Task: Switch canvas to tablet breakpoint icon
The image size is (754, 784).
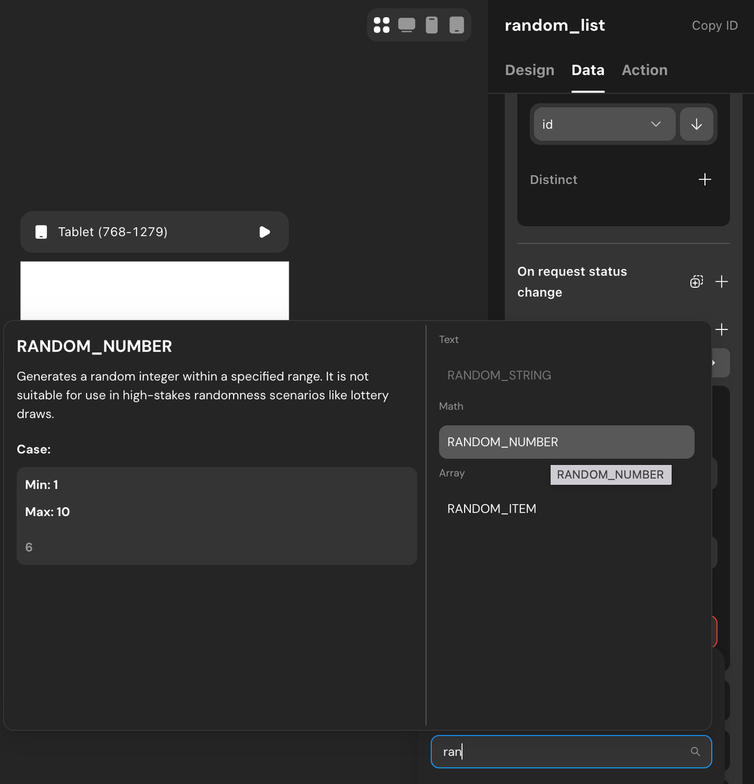Action: point(457,25)
